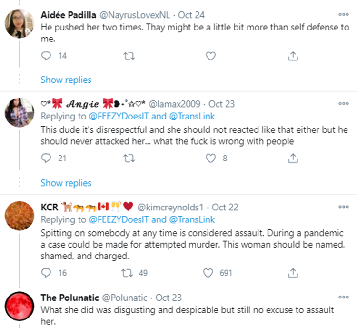The width and height of the screenshot is (357, 328).
Task: Like KCR's tweet with 691 likes
Action: 208,273
